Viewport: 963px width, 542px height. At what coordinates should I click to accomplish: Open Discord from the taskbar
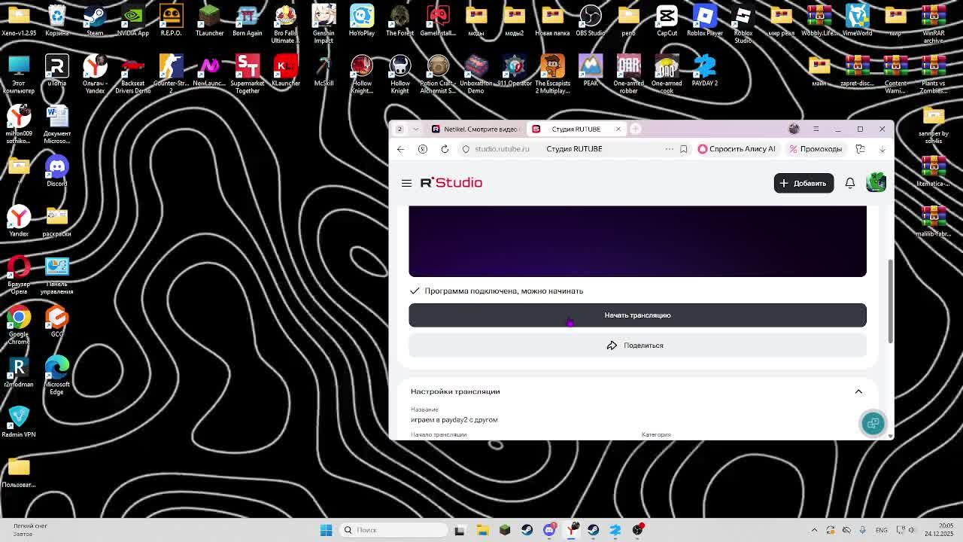pos(549,530)
